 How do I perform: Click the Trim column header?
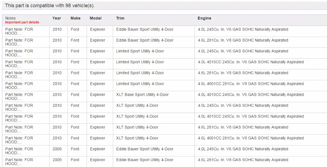[120, 18]
